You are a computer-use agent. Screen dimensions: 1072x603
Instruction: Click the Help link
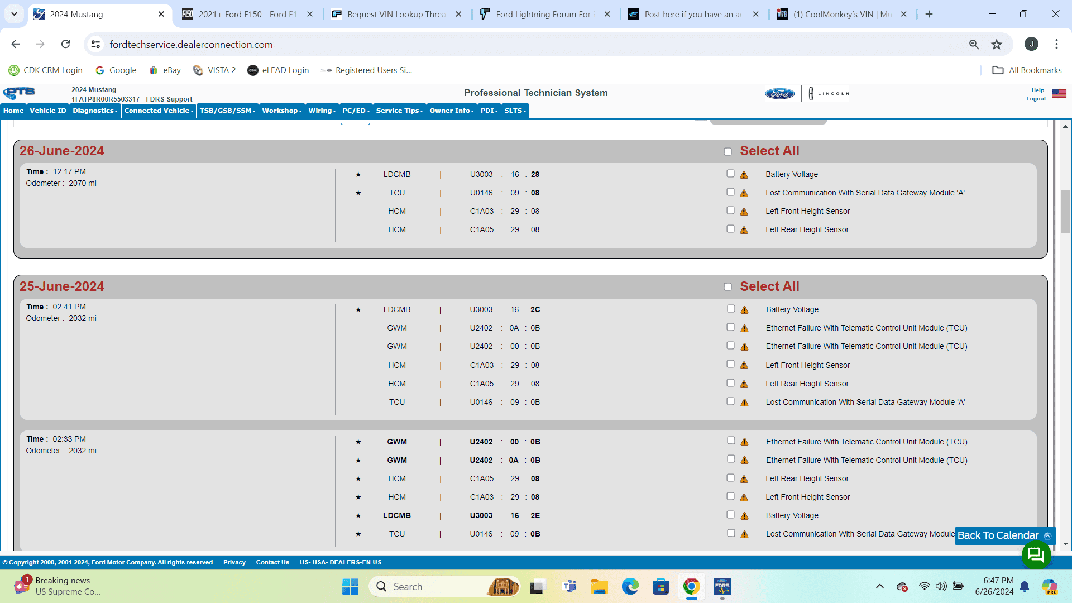click(x=1037, y=90)
